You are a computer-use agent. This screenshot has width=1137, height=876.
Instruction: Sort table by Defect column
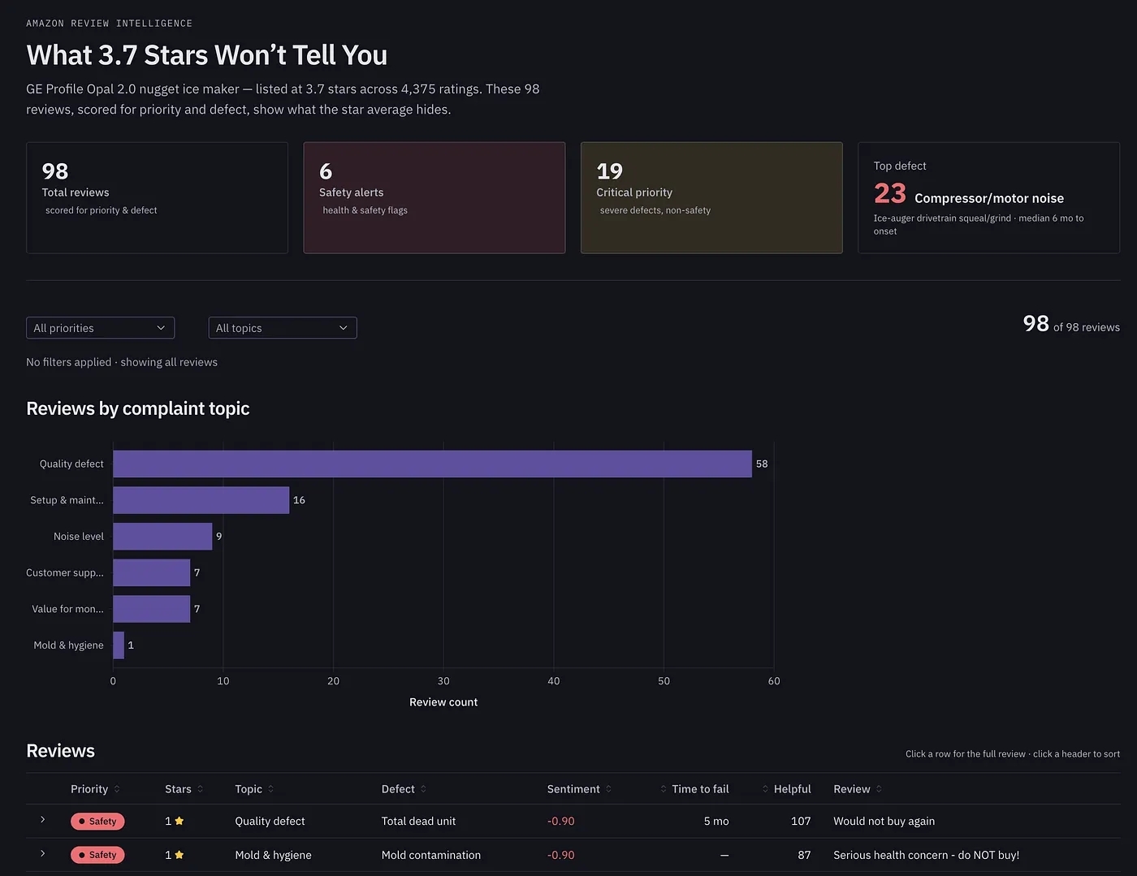(x=404, y=789)
